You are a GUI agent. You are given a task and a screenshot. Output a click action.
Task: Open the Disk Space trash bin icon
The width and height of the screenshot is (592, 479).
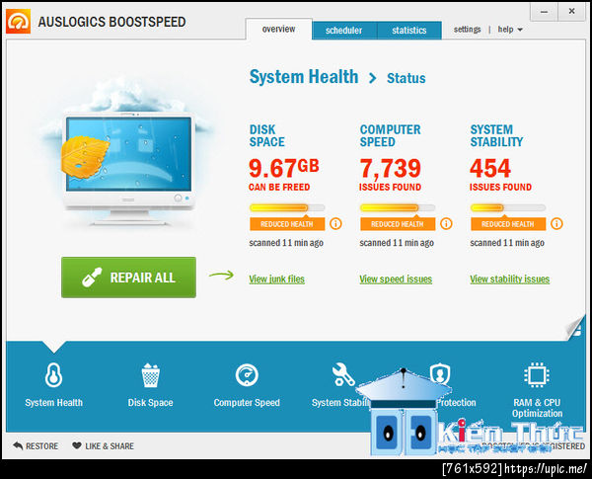click(150, 375)
